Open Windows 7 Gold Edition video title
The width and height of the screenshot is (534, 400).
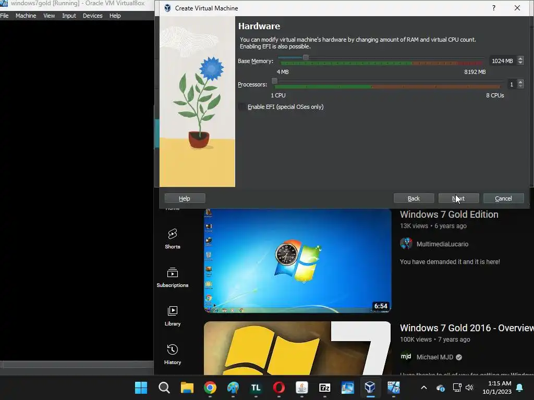tap(449, 215)
